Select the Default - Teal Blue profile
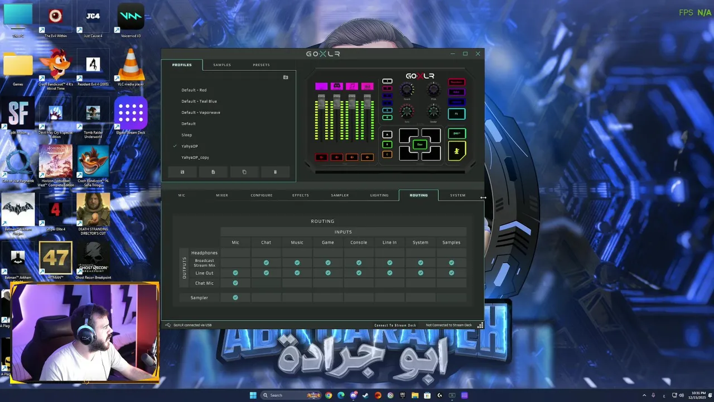 coord(199,101)
